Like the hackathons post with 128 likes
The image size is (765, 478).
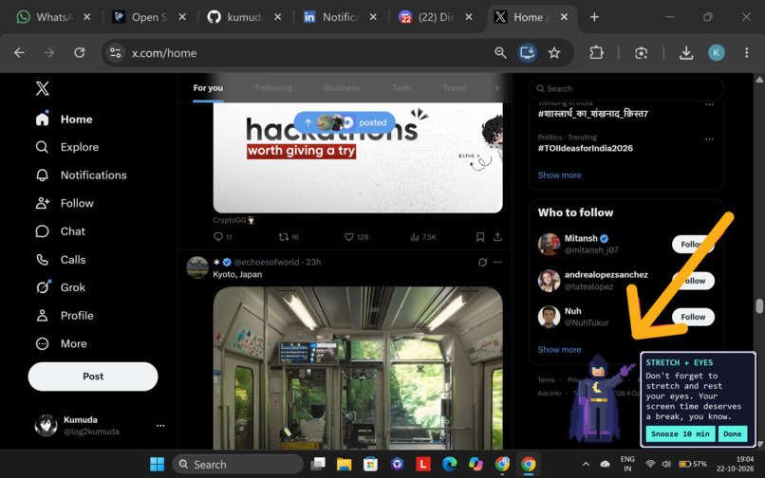click(356, 237)
